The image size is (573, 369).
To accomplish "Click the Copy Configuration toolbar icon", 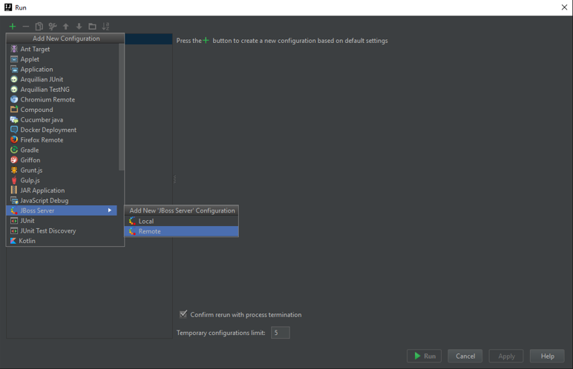I will point(39,26).
